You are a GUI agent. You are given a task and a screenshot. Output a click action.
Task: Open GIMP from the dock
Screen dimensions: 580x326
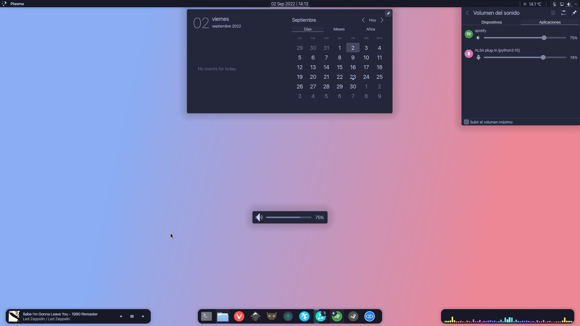[272, 316]
